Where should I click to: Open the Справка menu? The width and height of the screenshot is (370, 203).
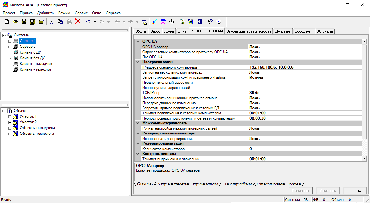click(113, 13)
